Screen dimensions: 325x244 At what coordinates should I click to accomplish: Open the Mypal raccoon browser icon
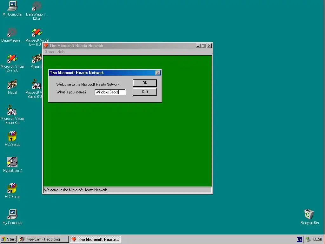pos(12,84)
